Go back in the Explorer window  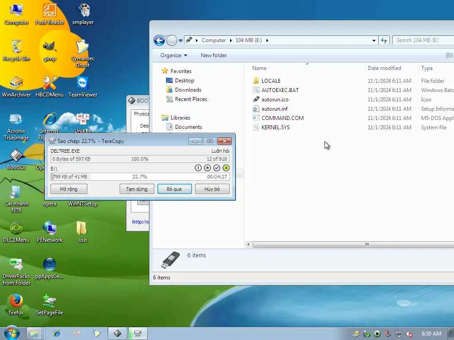(x=159, y=40)
